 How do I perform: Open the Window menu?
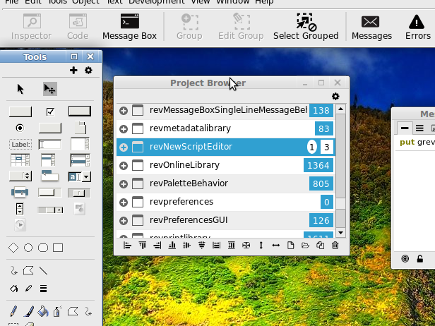click(x=232, y=3)
